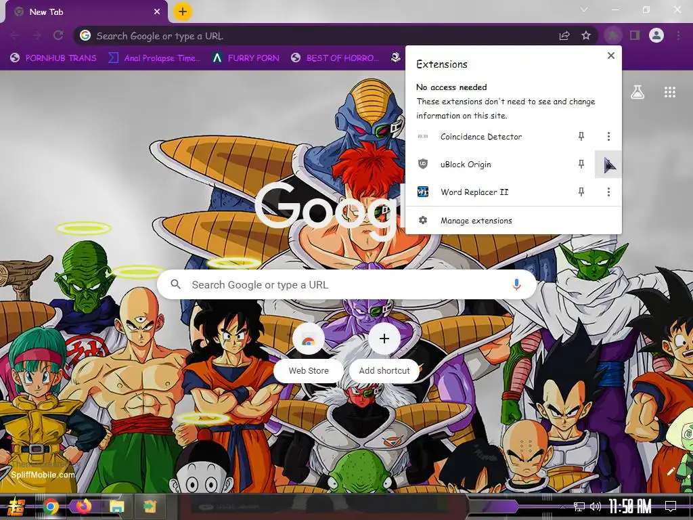Open the tab search chevron
The image size is (693, 520).
click(584, 9)
